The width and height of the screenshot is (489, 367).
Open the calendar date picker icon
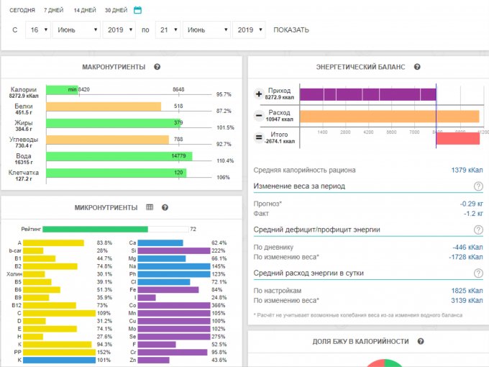click(138, 10)
